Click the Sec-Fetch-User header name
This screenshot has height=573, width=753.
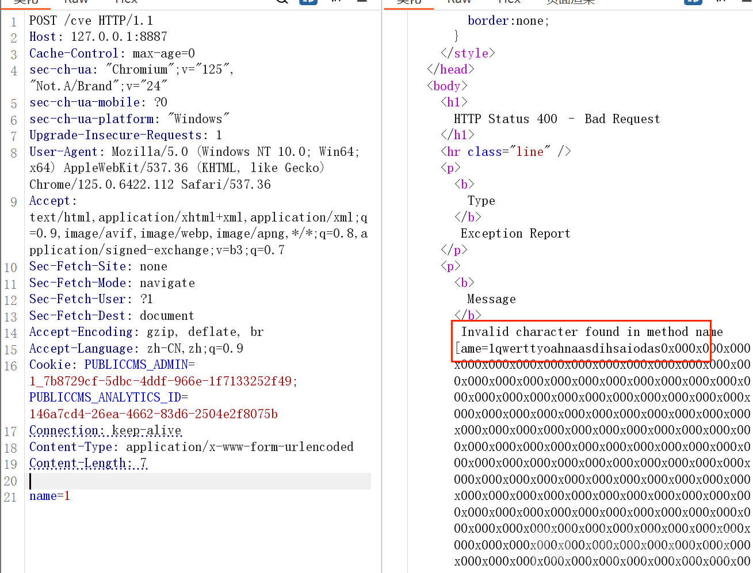[x=78, y=299]
